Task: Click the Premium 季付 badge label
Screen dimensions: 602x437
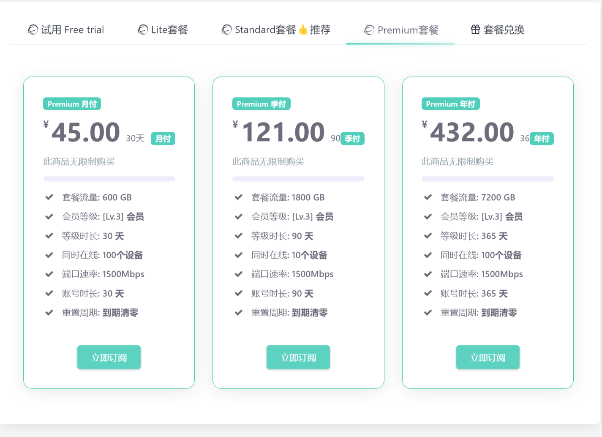Action: click(x=261, y=104)
